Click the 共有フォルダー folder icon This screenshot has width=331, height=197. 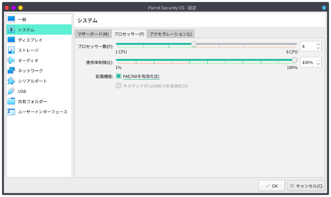tap(11, 101)
